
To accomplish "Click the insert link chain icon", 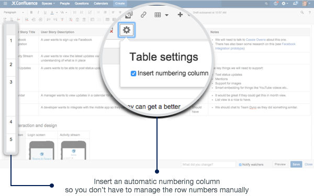I will tap(143, 15).
